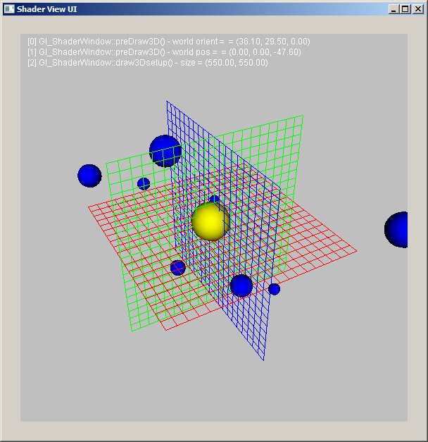Click the draw3Dsetup size debug text line

coord(147,63)
